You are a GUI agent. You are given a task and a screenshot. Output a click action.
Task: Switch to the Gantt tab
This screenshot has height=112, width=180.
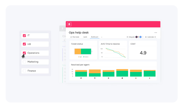point(85,37)
